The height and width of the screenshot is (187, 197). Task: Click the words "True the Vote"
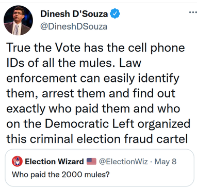click(x=43, y=48)
